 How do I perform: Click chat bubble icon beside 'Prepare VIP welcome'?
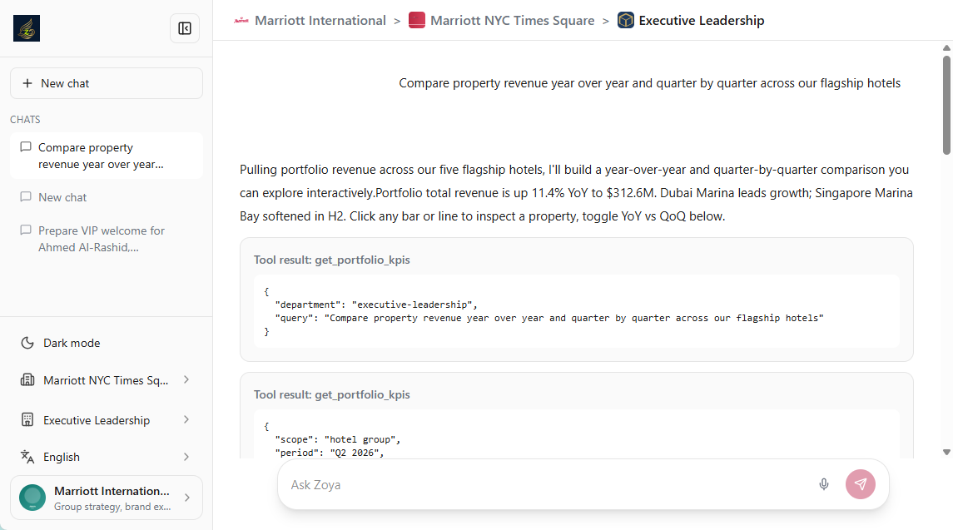point(26,230)
